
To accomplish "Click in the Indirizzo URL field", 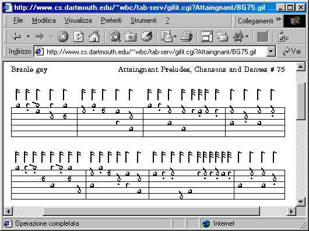I will pyautogui.click(x=151, y=52).
